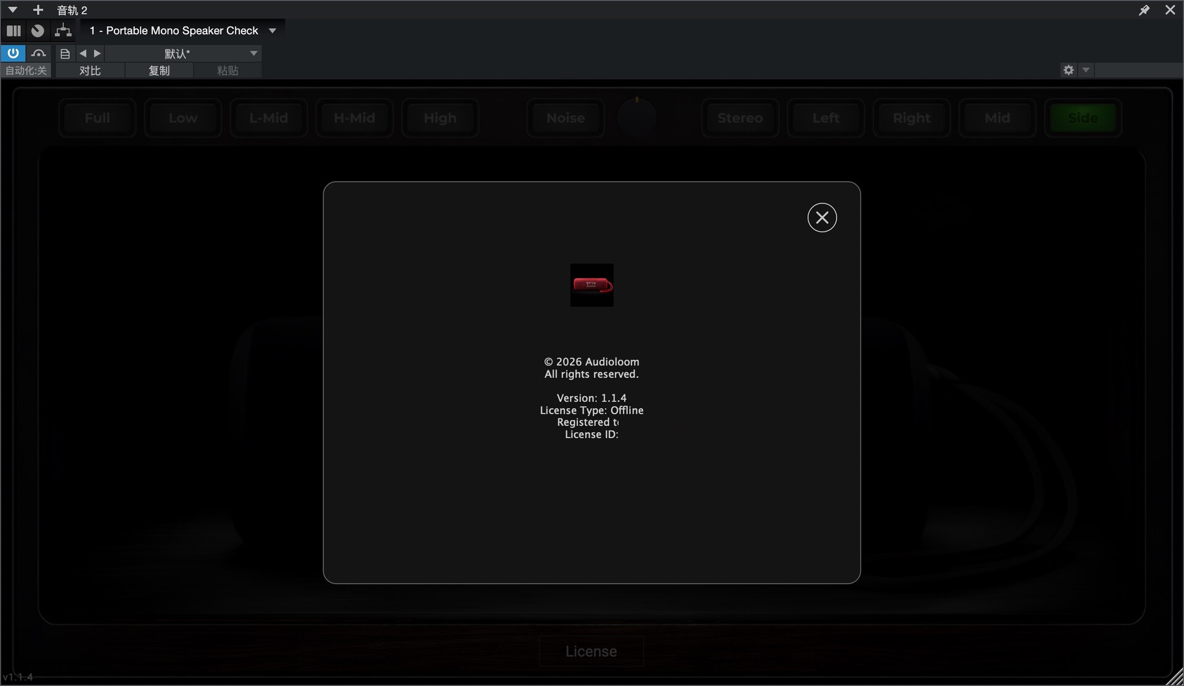The width and height of the screenshot is (1184, 686).
Task: Go to previous preset arrow
Action: [83, 54]
